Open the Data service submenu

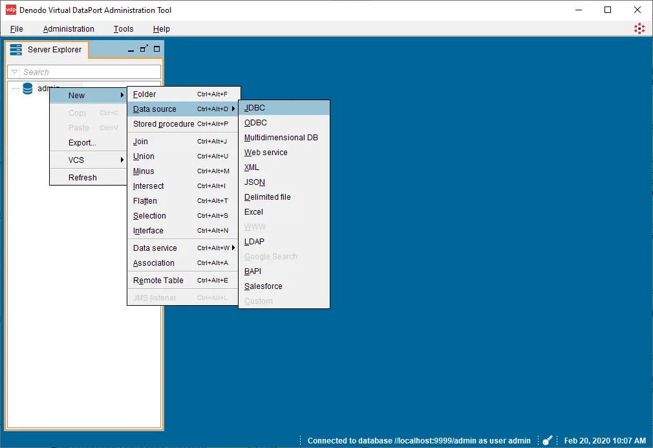[155, 248]
